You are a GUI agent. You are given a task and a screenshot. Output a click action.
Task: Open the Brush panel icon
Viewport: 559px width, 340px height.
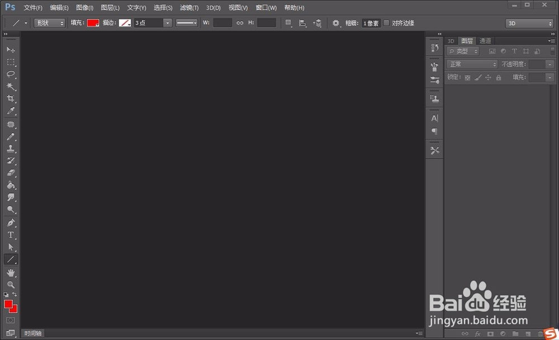click(x=434, y=80)
